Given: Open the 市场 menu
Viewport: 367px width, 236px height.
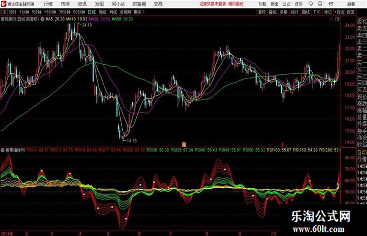Looking at the screenshot, I should pyautogui.click(x=65, y=4).
